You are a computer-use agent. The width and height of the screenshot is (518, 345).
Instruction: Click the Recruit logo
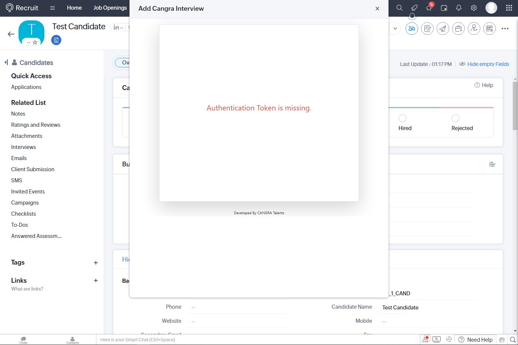22,8
